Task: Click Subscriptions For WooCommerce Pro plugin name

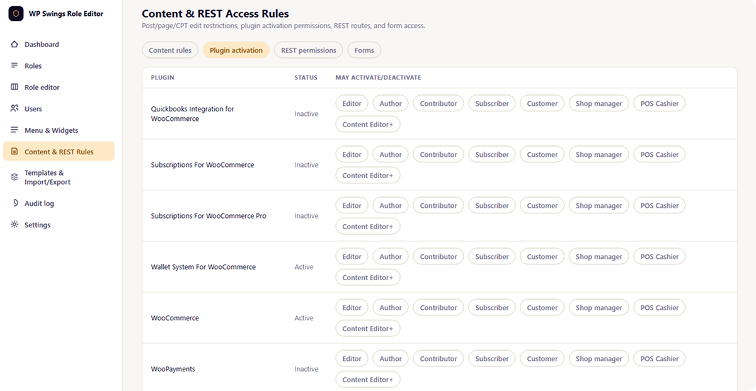Action: [209, 216]
